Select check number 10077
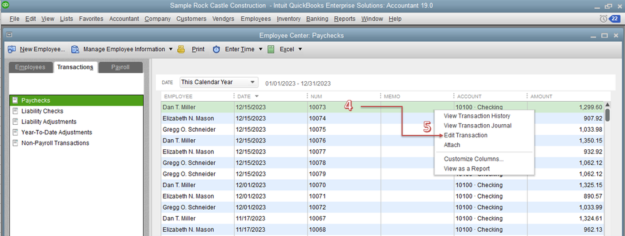The height and width of the screenshot is (236, 625). (318, 151)
